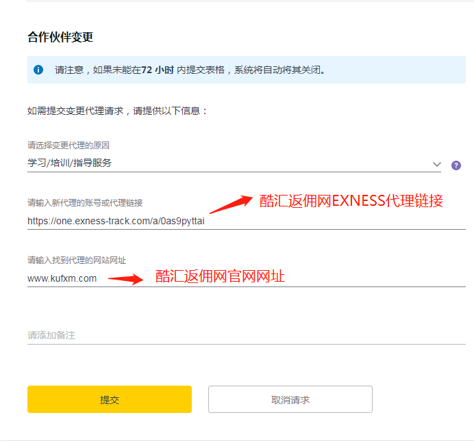
Task: Expand the change reason dropdown chevron
Action: click(x=437, y=164)
